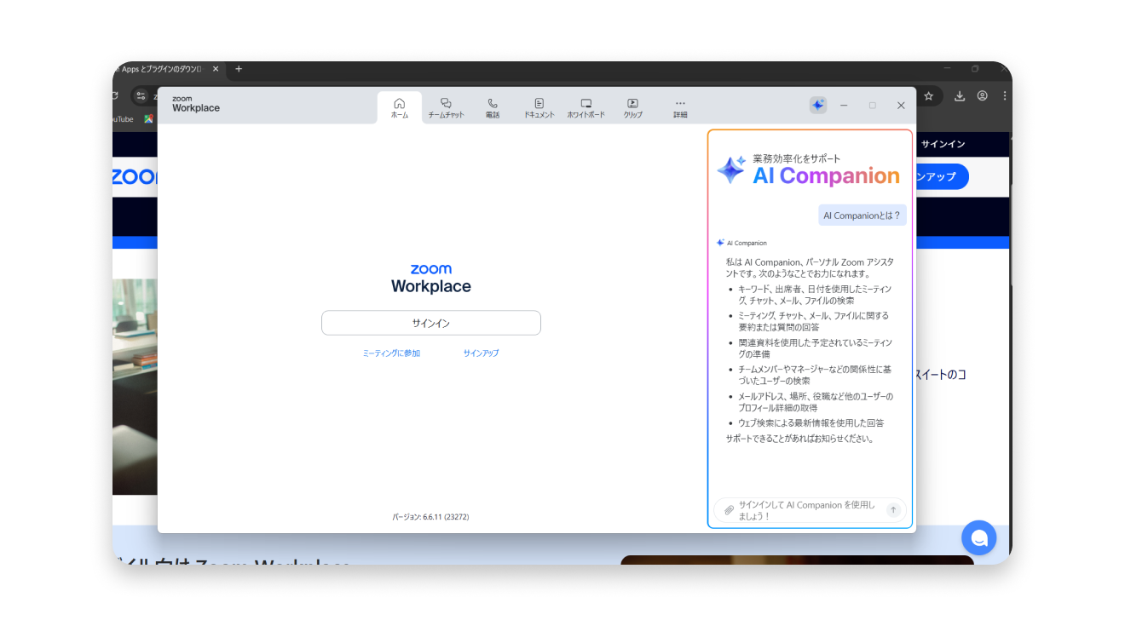Toggle the AI Companion sparkle panel button
This screenshot has height=626, width=1125.
pyautogui.click(x=817, y=105)
